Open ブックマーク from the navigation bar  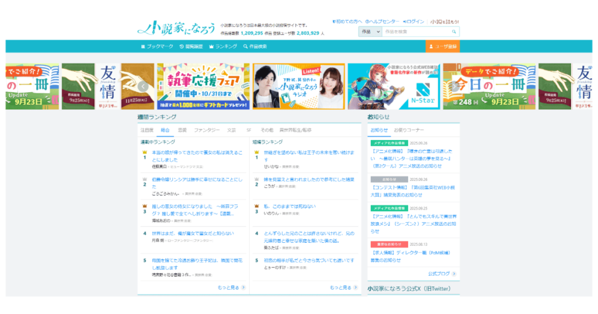[157, 46]
